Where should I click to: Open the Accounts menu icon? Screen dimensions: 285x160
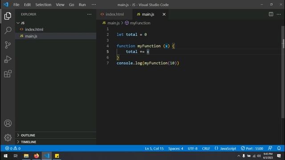[x=8, y=124]
